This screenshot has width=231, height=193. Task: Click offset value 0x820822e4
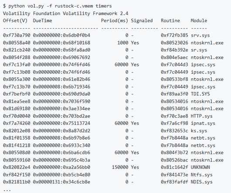17,167
